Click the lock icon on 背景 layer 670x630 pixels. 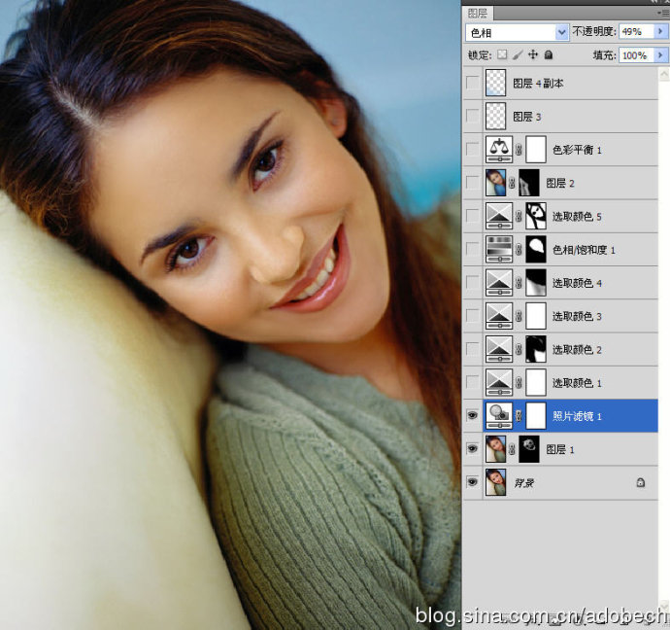pos(641,482)
